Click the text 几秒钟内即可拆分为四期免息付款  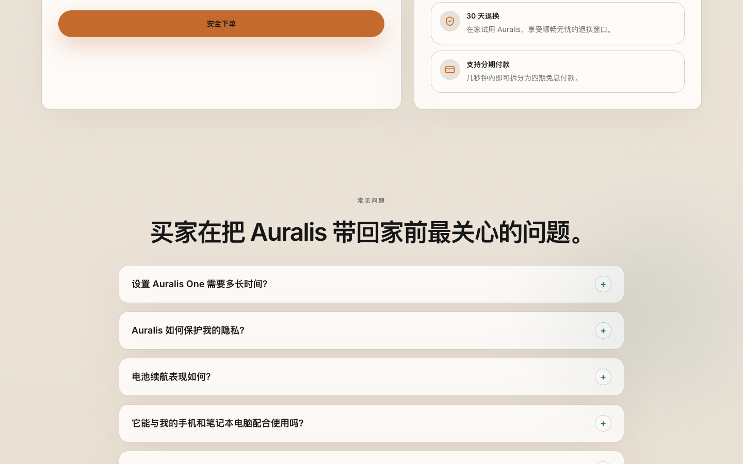[524, 78]
